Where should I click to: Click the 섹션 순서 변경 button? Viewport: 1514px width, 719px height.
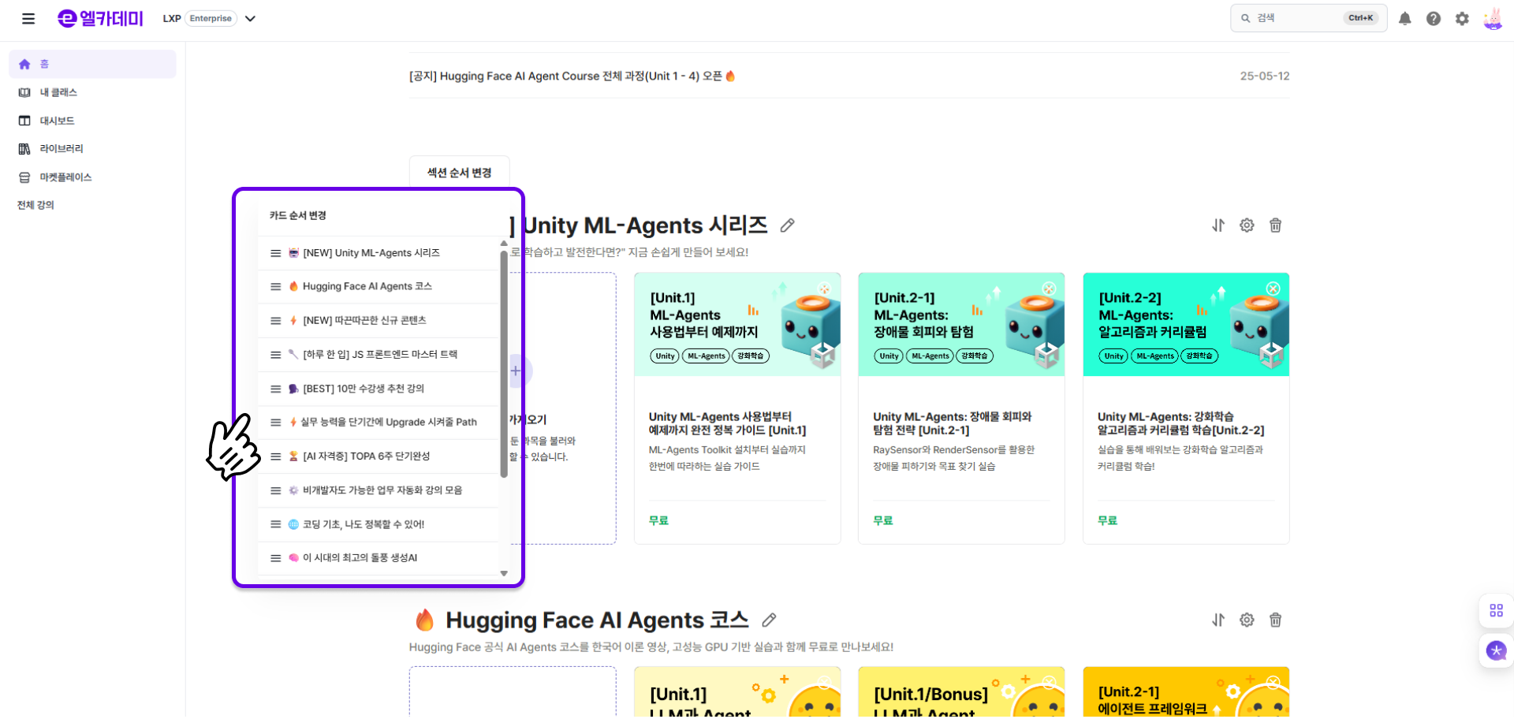coord(459,173)
